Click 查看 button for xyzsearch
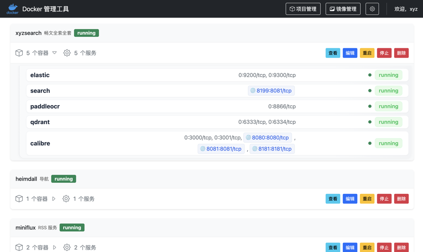 pyautogui.click(x=333, y=53)
